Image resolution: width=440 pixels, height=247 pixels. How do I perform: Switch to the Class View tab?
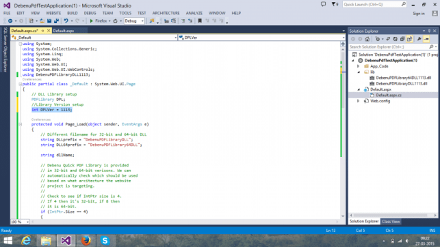click(391, 222)
